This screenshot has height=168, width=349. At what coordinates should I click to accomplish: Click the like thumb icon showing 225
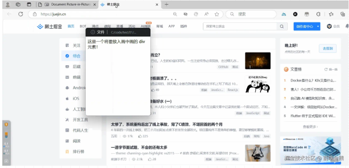140,136
